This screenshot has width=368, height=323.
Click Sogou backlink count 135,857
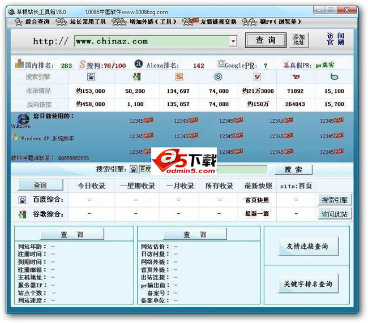(x=178, y=104)
